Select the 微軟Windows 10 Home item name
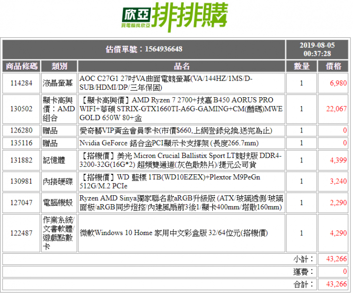Viewport: 353px width, 293px height. point(174,233)
